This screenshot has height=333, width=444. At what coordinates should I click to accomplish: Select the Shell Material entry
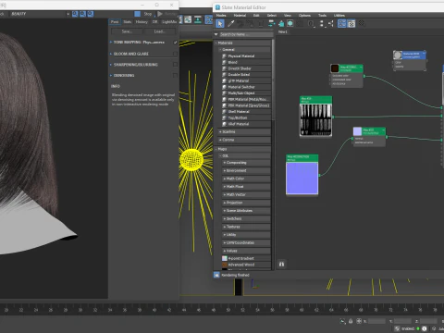pos(246,112)
